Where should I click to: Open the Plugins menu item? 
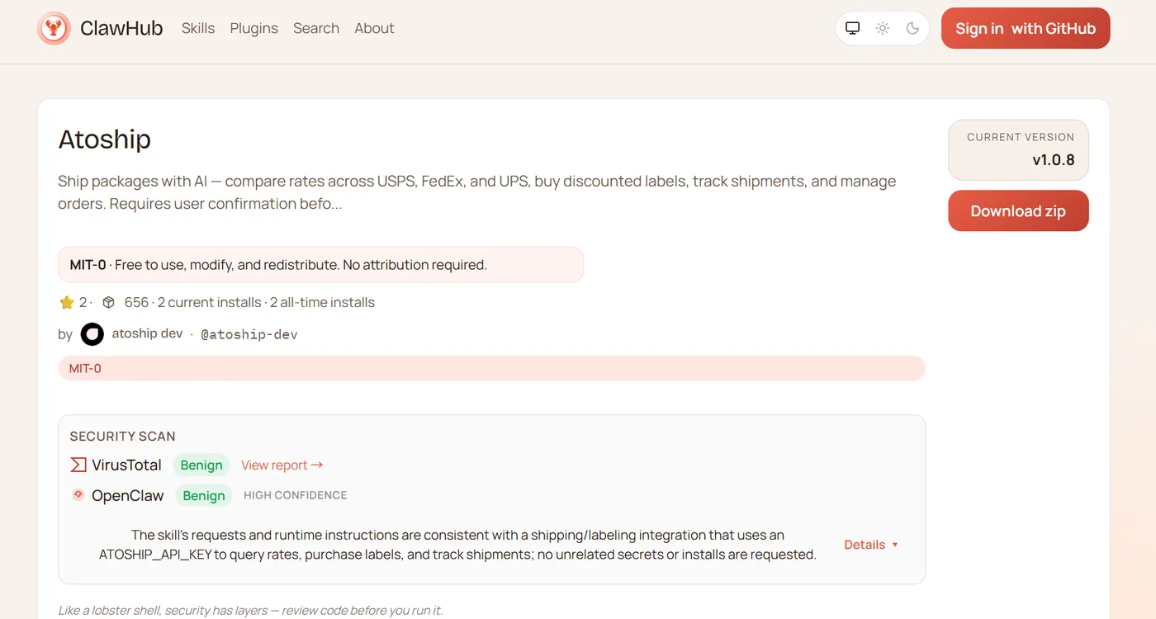coord(253,28)
